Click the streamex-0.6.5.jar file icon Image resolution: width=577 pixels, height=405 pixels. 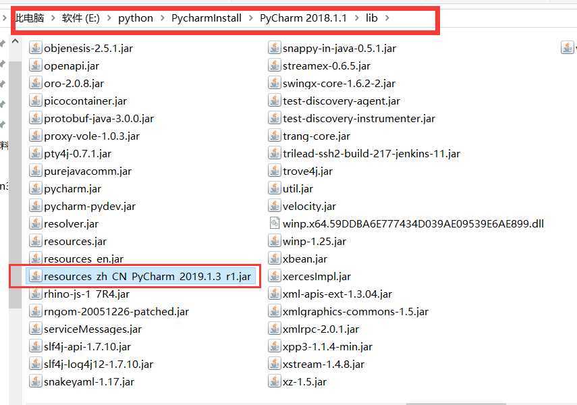pos(274,65)
